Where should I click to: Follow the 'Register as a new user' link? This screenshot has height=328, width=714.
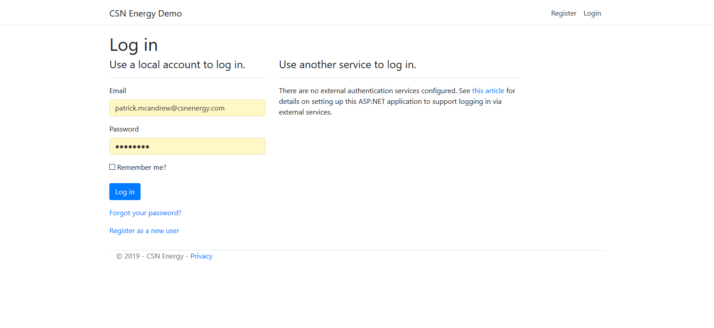click(144, 231)
